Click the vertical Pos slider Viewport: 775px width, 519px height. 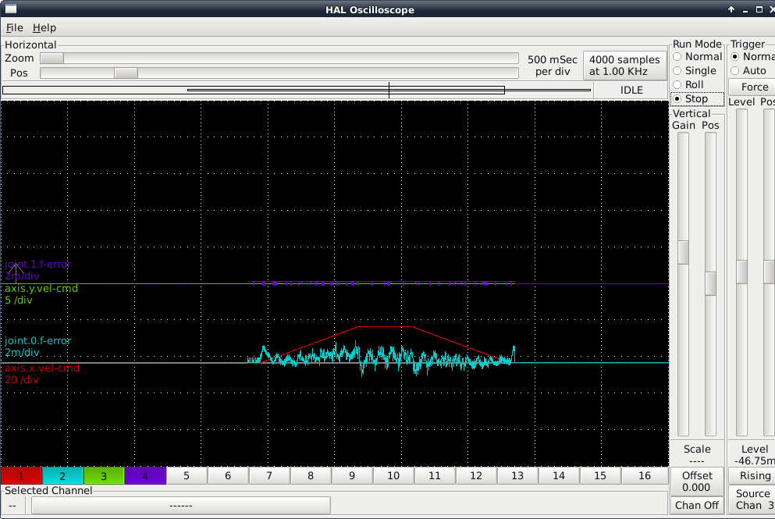coord(710,284)
